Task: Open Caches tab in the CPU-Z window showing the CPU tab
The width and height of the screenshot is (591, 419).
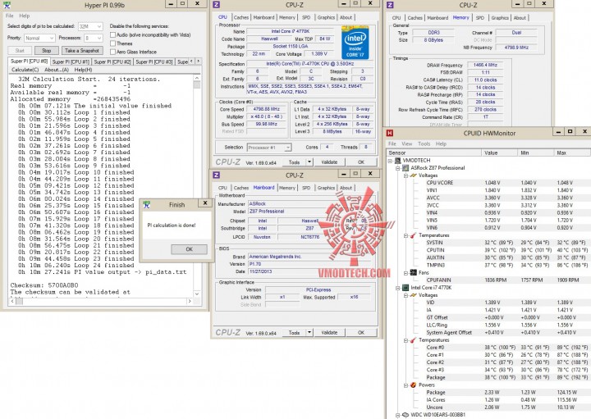Action: tap(241, 17)
